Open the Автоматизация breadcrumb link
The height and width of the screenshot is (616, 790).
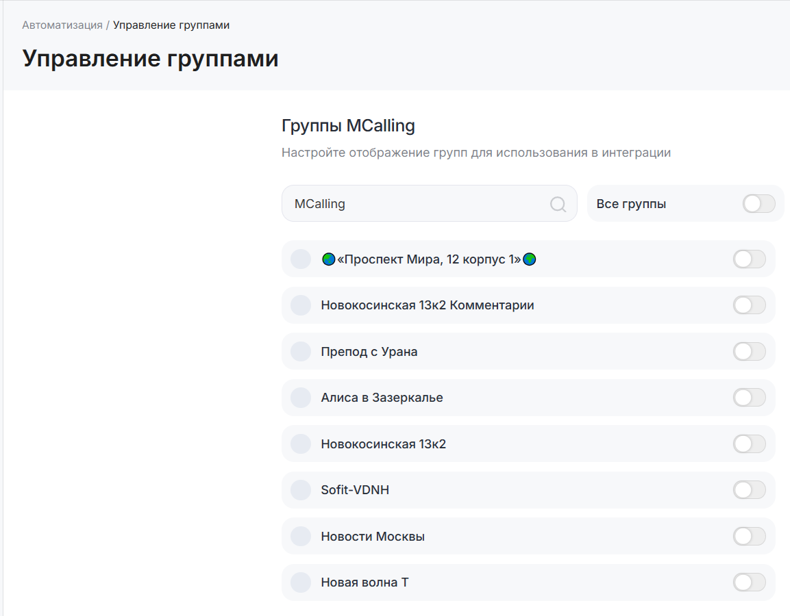pos(62,25)
